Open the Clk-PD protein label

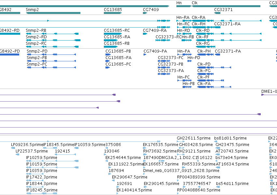point(204,64)
